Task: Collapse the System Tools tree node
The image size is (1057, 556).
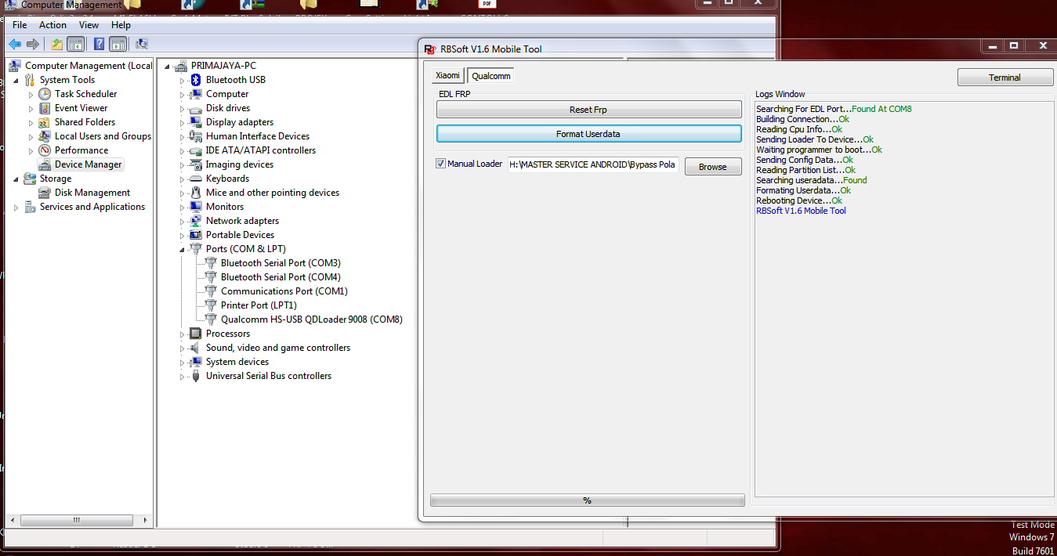Action: click(x=16, y=81)
